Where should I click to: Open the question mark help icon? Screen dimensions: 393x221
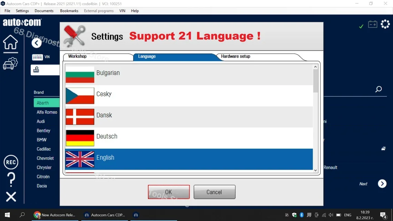pyautogui.click(x=11, y=179)
